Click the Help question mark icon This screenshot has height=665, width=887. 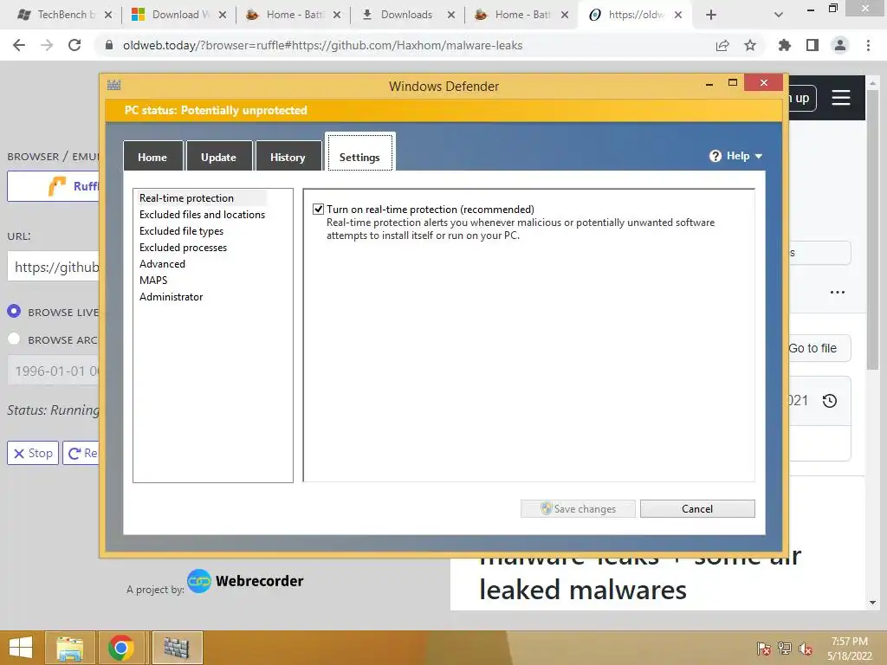[715, 156]
